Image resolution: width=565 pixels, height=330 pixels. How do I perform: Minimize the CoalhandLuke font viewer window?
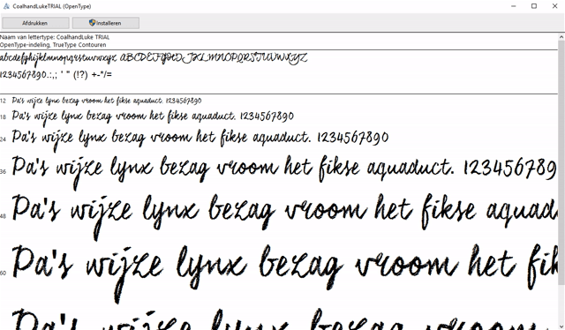coord(514,6)
